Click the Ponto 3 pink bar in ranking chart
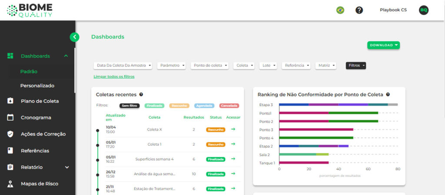This screenshot has height=195, width=445. 316,129
